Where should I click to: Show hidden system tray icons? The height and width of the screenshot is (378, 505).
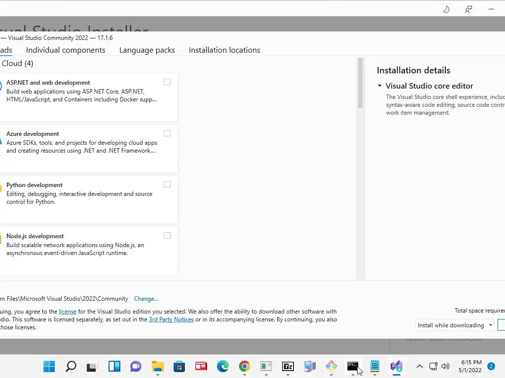tap(420, 366)
